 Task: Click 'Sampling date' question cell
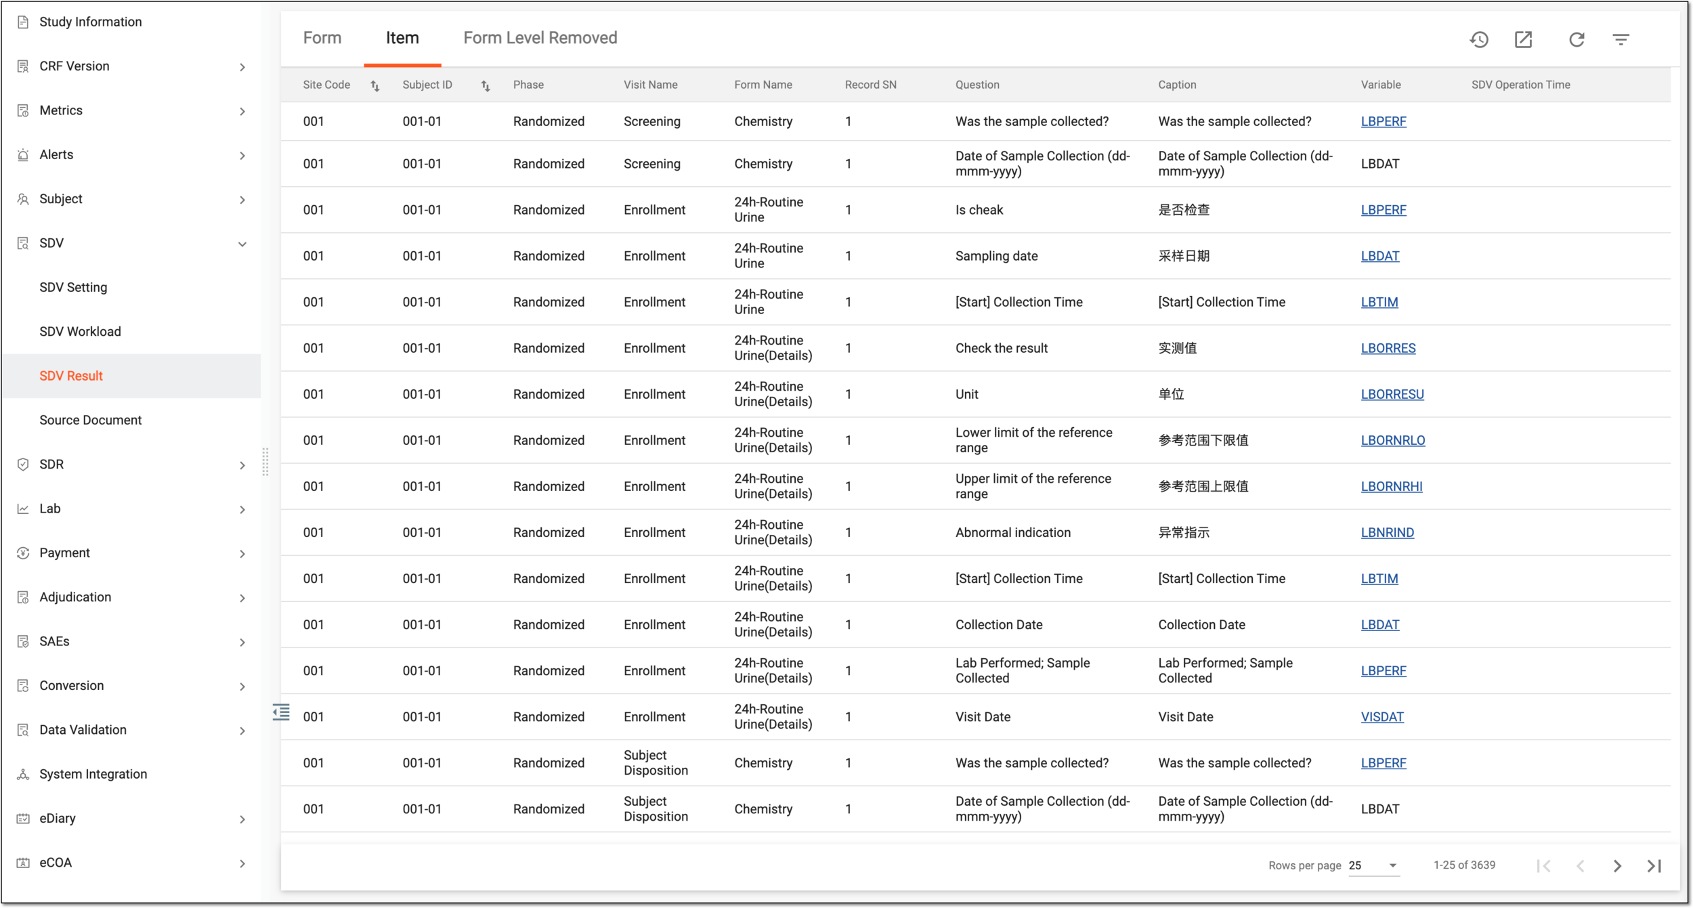click(996, 256)
